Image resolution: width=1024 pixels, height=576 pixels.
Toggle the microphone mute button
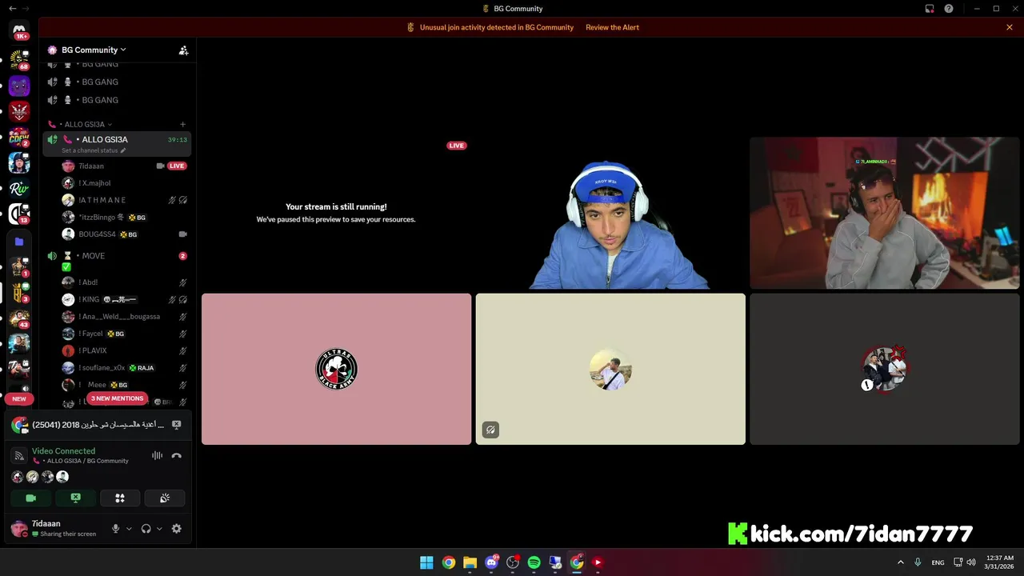tap(116, 529)
